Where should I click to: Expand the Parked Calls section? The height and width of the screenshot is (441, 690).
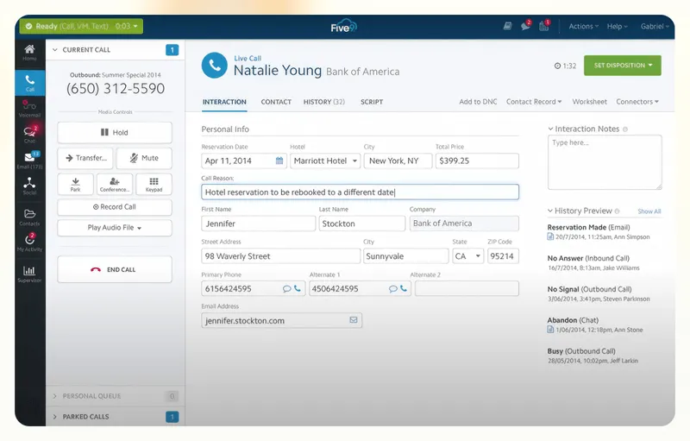tap(55, 417)
